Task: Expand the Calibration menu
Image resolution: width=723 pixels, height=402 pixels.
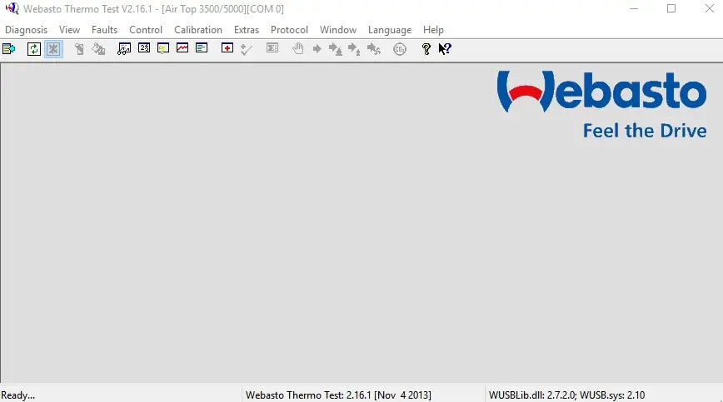Action: (198, 30)
